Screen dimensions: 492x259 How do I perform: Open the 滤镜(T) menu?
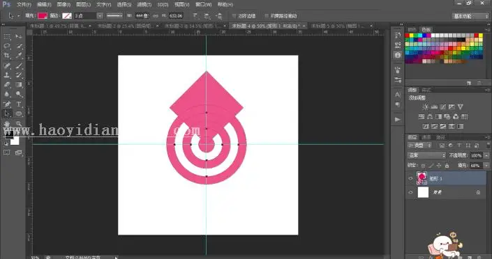click(x=144, y=5)
